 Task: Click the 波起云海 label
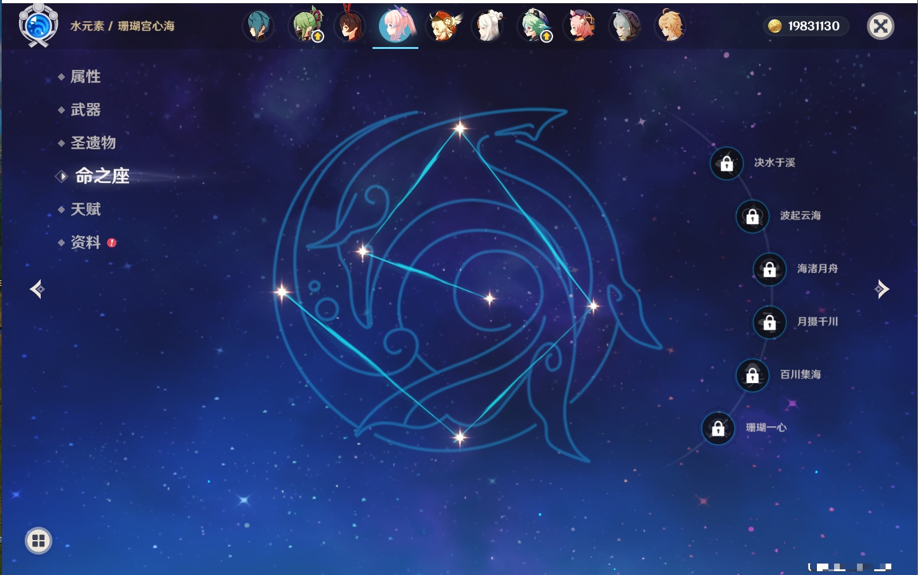point(800,215)
